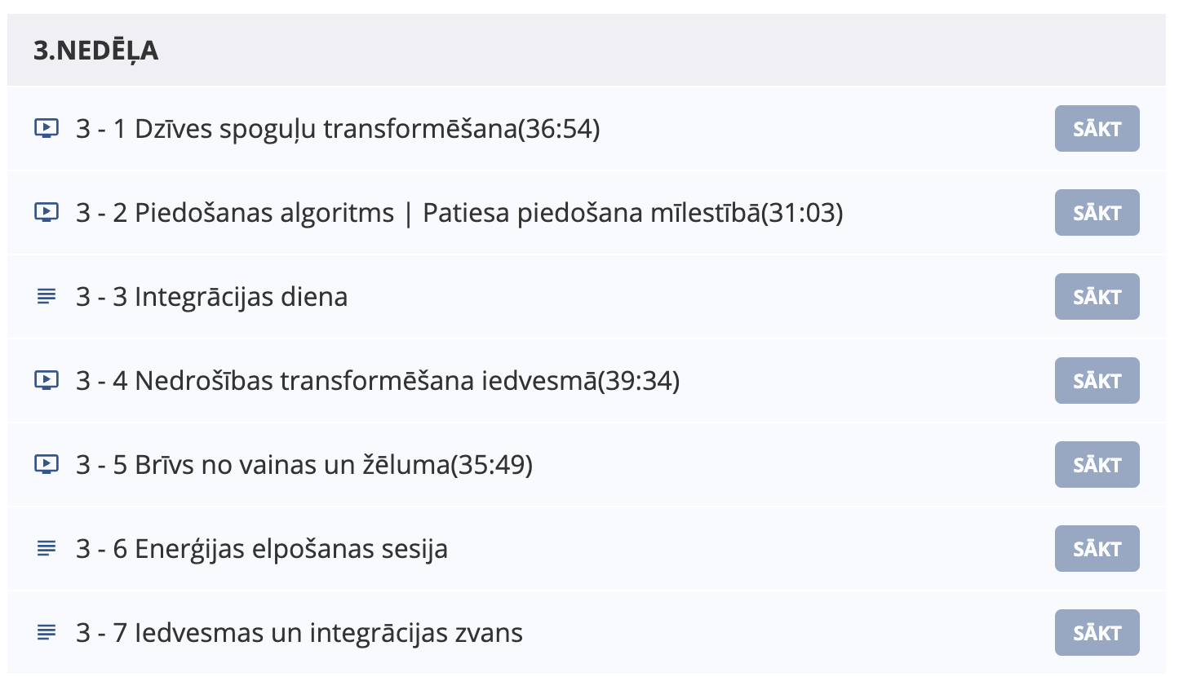Screen dimensions: 1179x677
Task: Start lesson 3 - 1 with SĀKT button
Action: coord(1097,129)
